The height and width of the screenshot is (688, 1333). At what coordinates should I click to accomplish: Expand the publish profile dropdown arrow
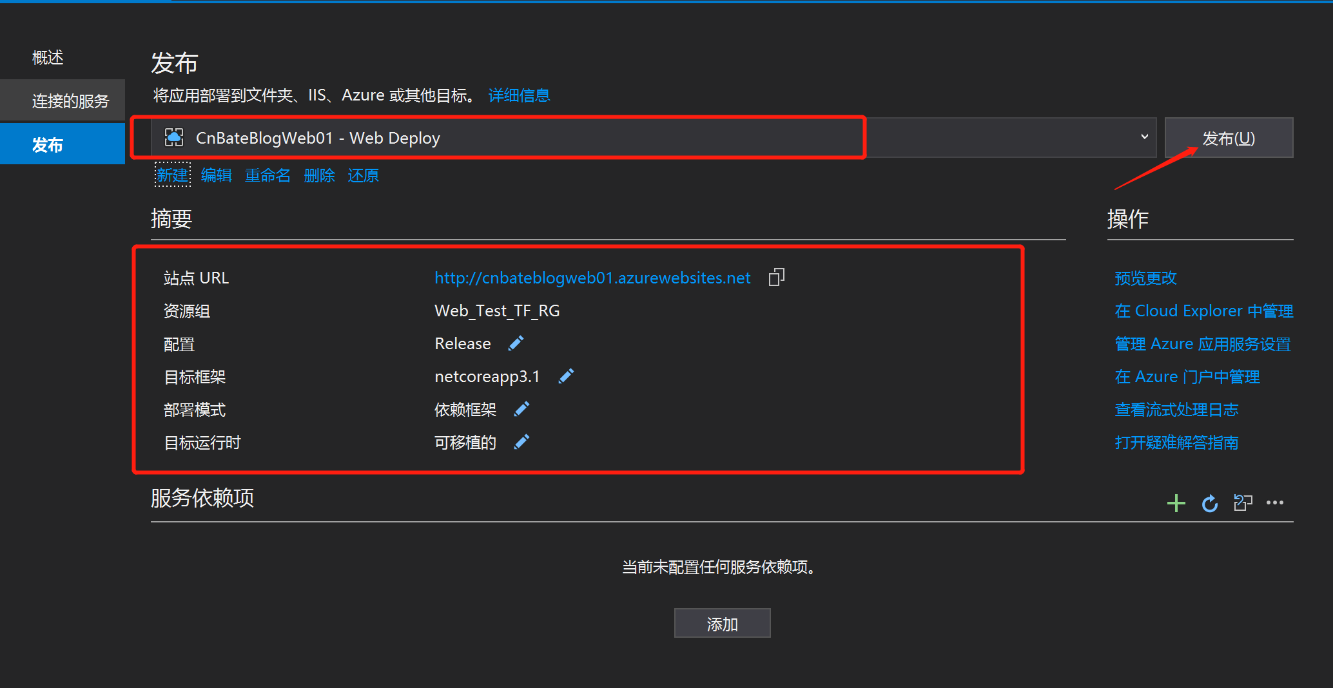pyautogui.click(x=1144, y=137)
